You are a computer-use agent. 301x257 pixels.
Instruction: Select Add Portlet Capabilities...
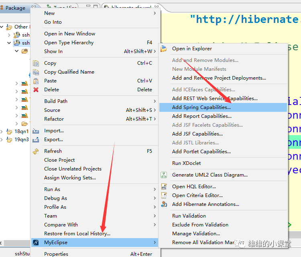223,152
